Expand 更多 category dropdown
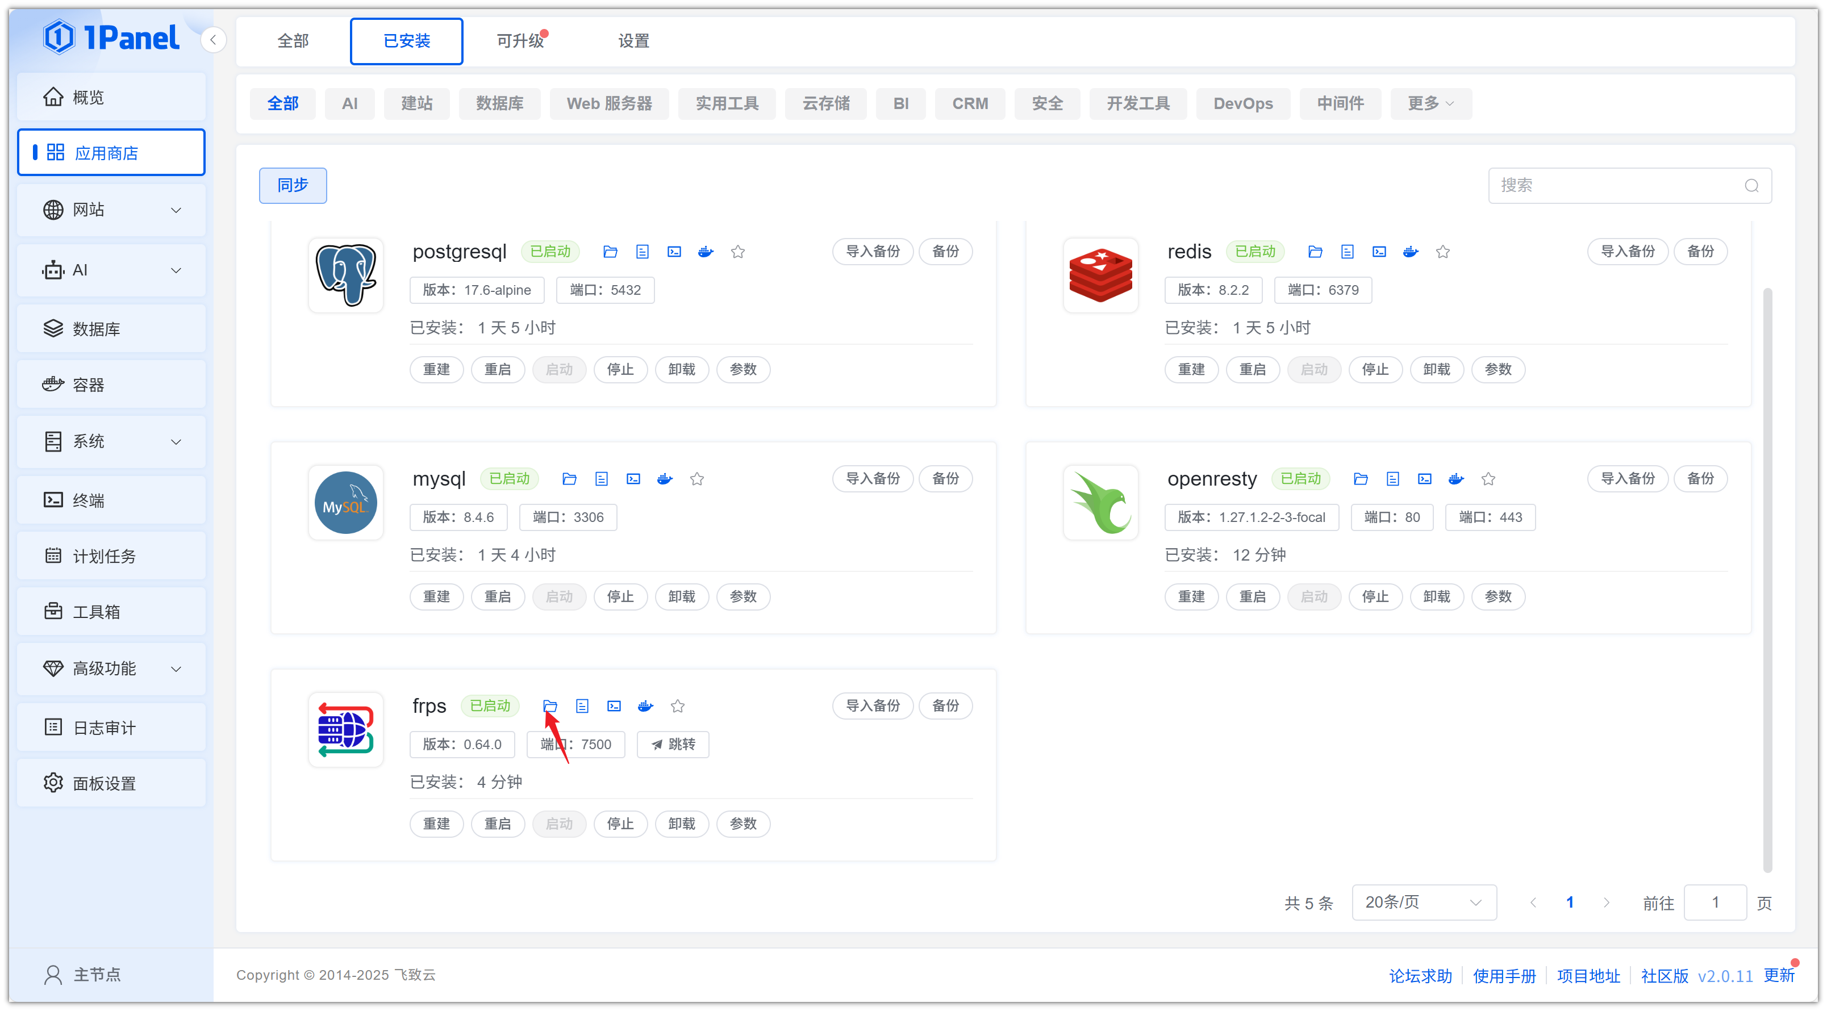The width and height of the screenshot is (1827, 1011). click(1430, 103)
